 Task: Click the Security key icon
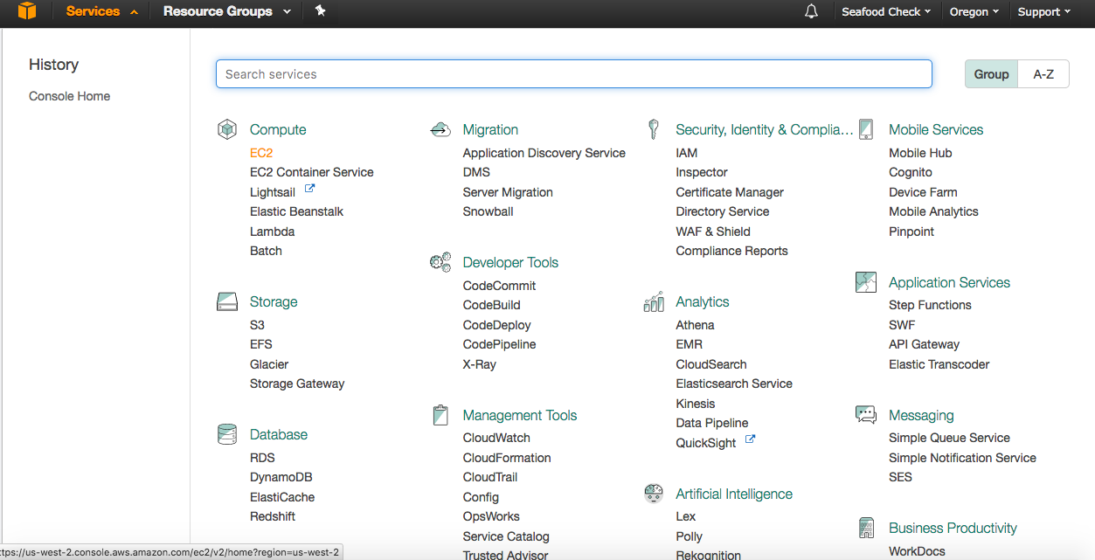coord(653,129)
